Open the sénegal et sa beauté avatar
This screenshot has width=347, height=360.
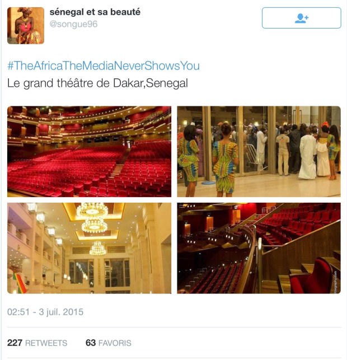point(26,26)
